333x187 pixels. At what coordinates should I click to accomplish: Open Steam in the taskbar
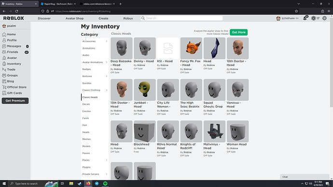80,184
